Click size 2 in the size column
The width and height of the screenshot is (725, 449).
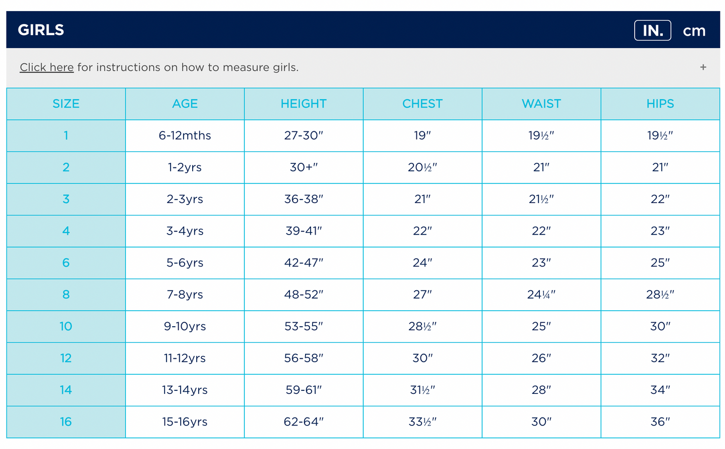pos(66,167)
